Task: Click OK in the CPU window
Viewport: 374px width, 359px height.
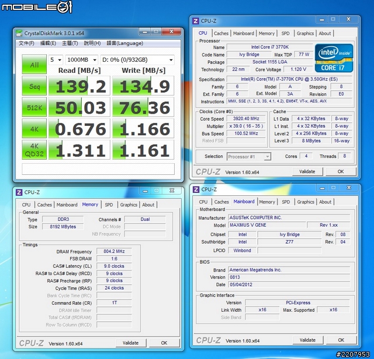Action: click(x=341, y=171)
